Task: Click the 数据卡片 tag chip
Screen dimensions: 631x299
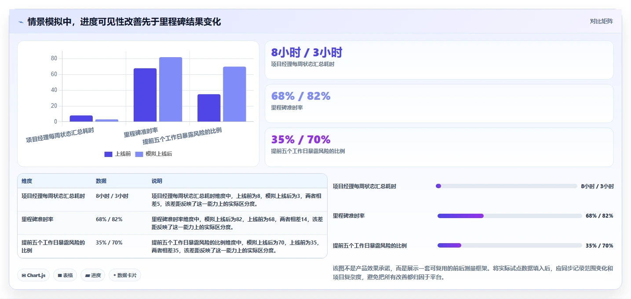Action: (x=125, y=275)
